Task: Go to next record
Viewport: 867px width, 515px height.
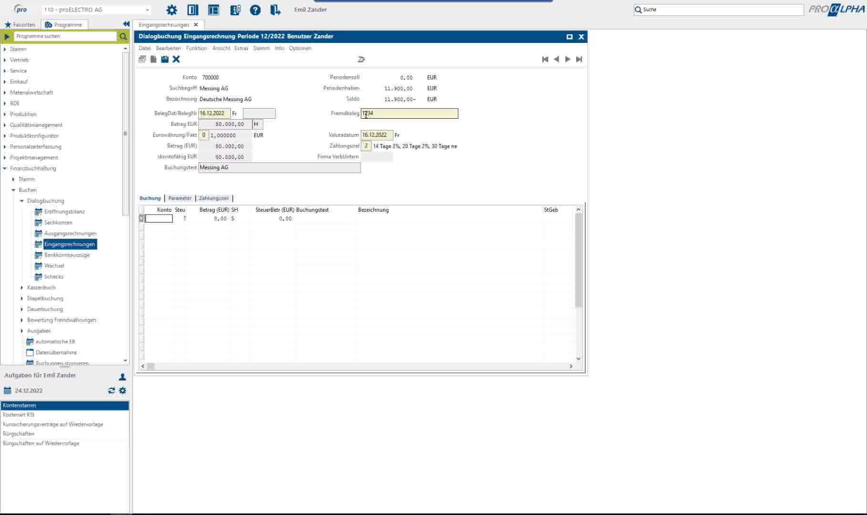Action: click(x=568, y=59)
